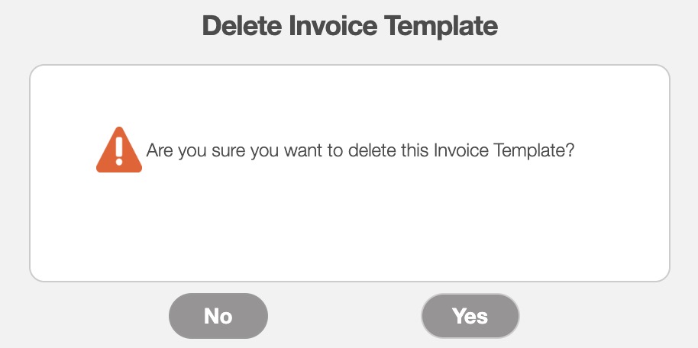Click the Yes button
Viewport: 698px width, 348px height.
pos(470,315)
